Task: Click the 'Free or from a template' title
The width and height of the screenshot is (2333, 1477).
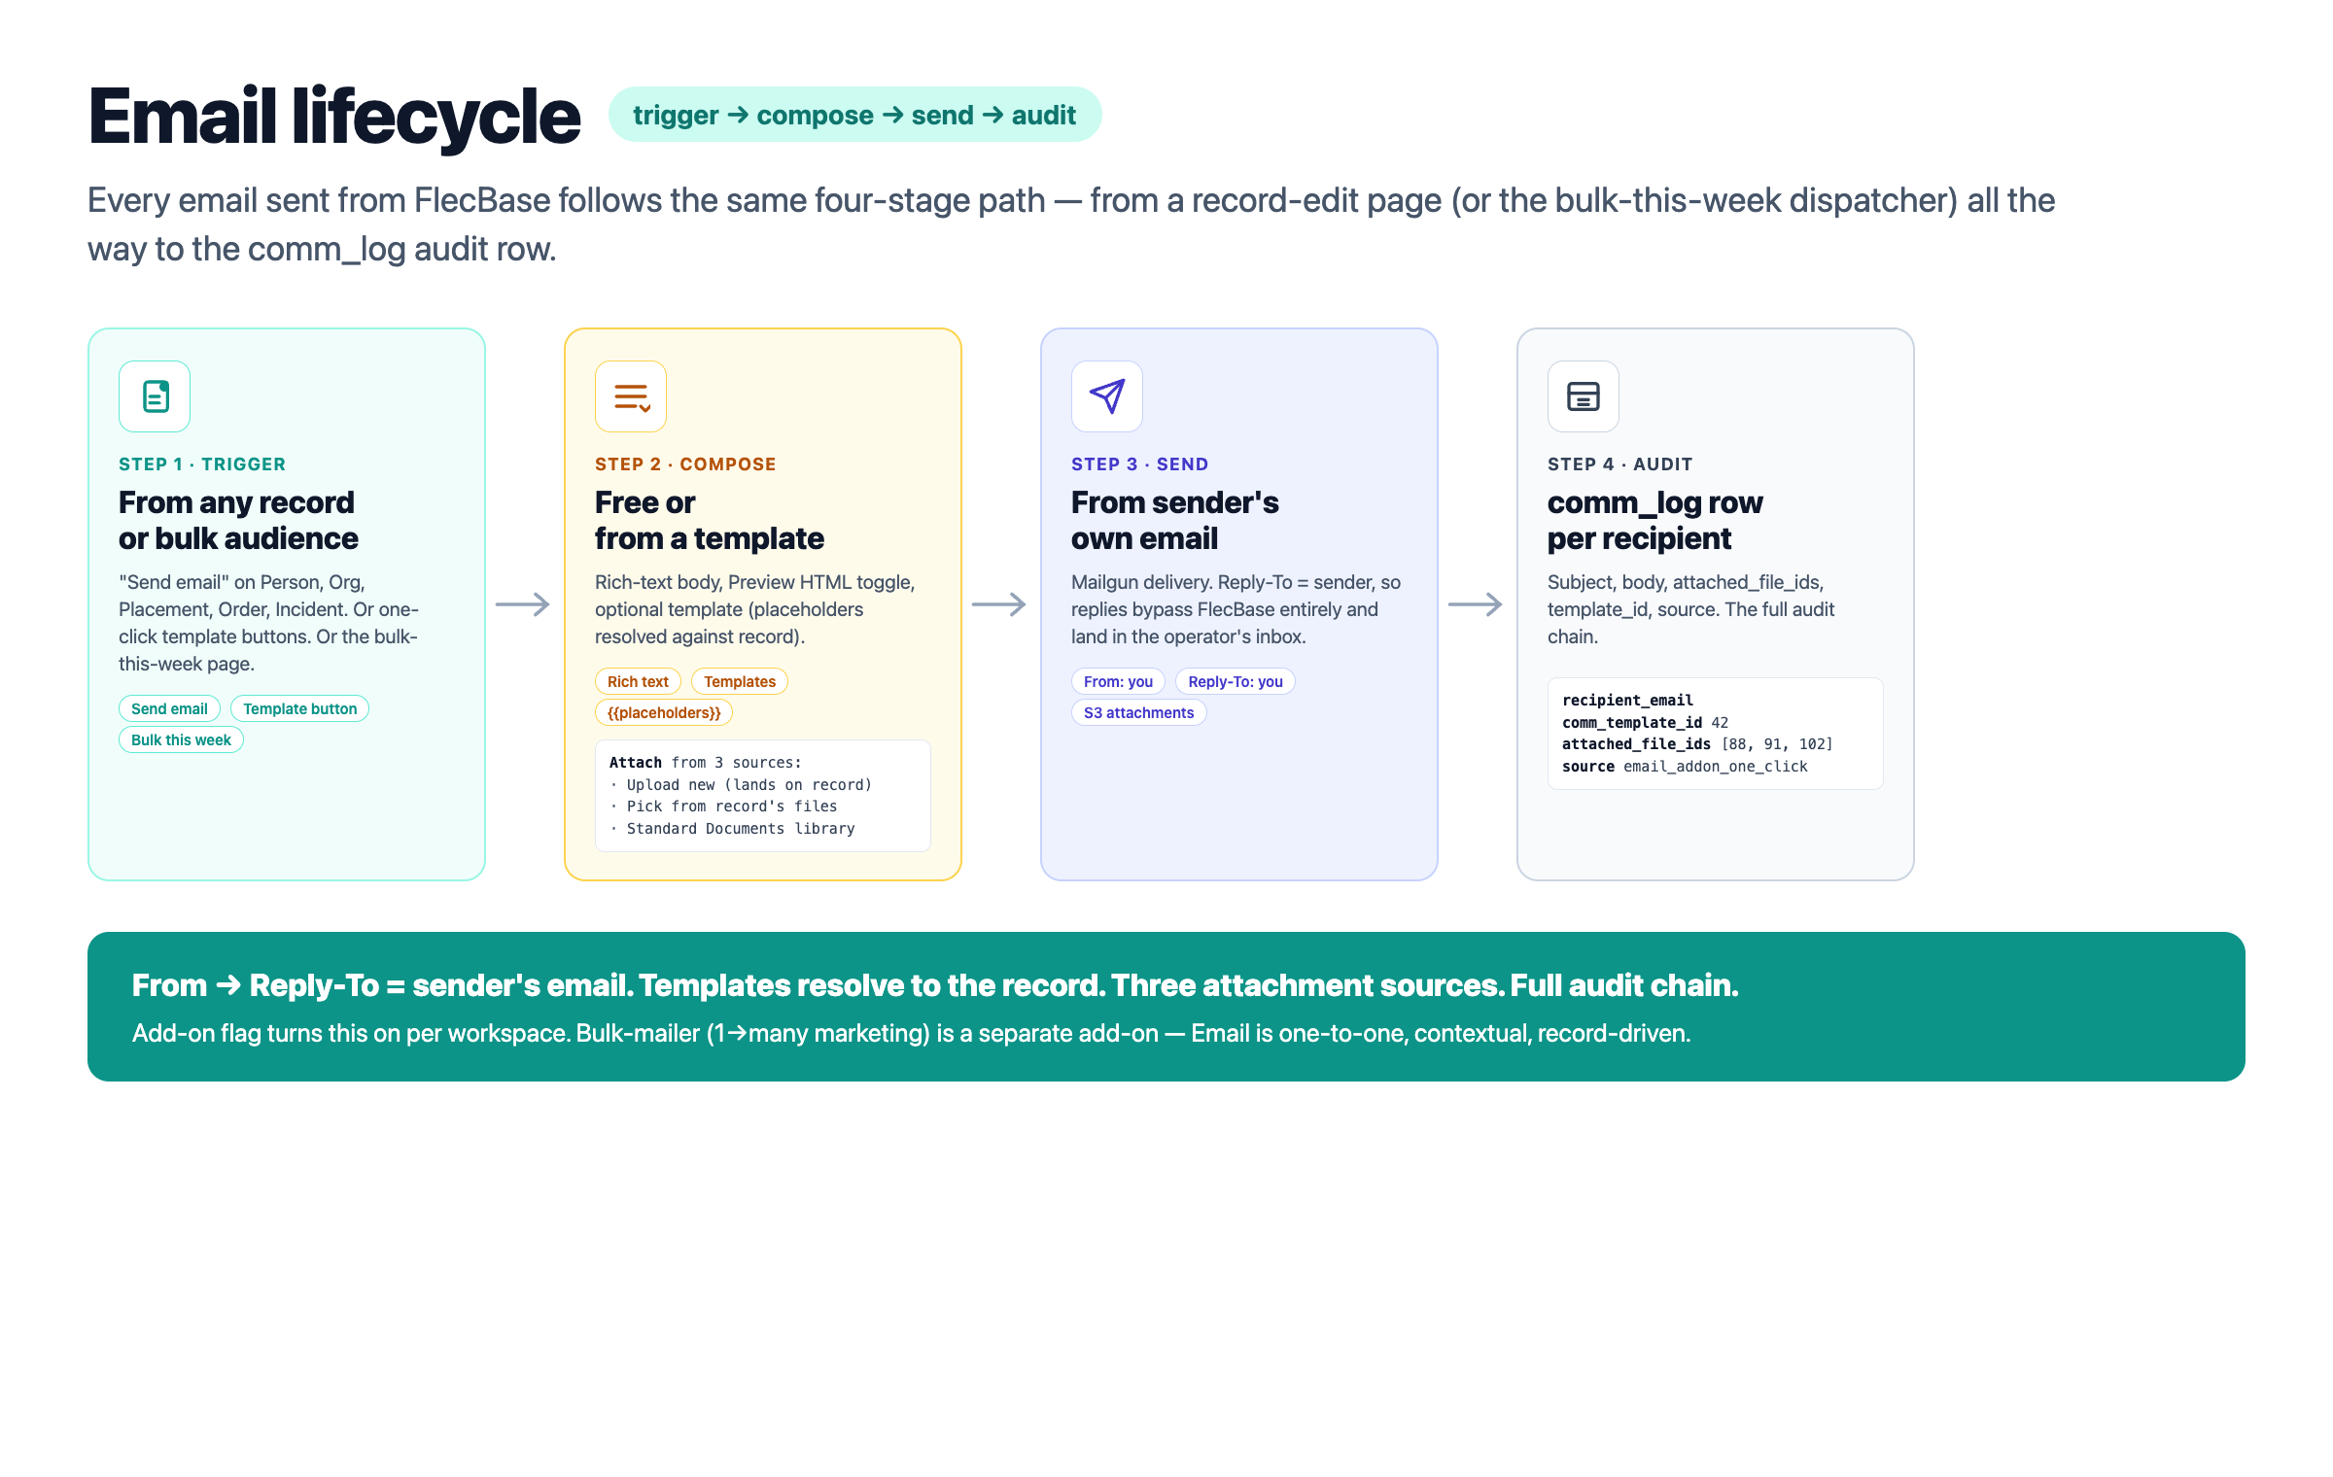Action: (710, 521)
